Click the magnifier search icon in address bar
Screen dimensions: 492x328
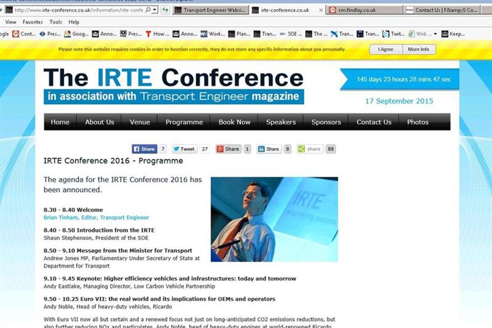point(148,10)
